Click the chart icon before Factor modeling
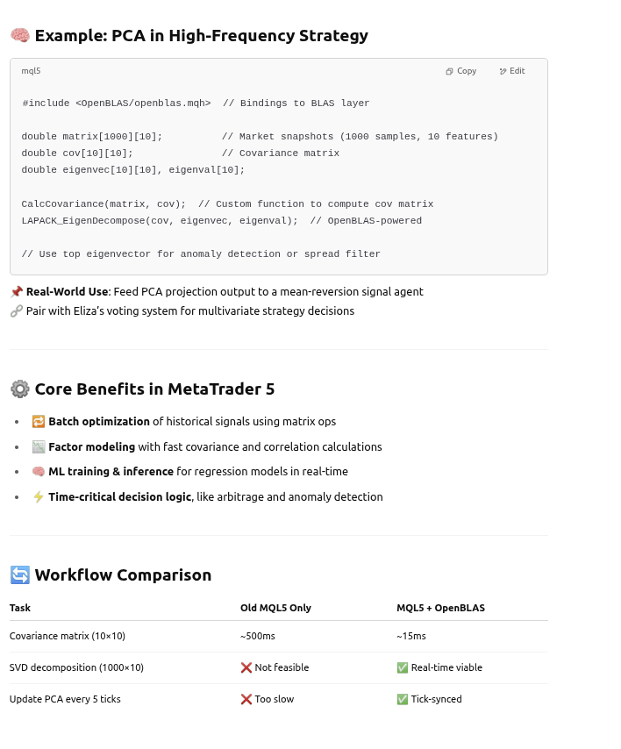The height and width of the screenshot is (749, 621). pyautogui.click(x=38, y=446)
